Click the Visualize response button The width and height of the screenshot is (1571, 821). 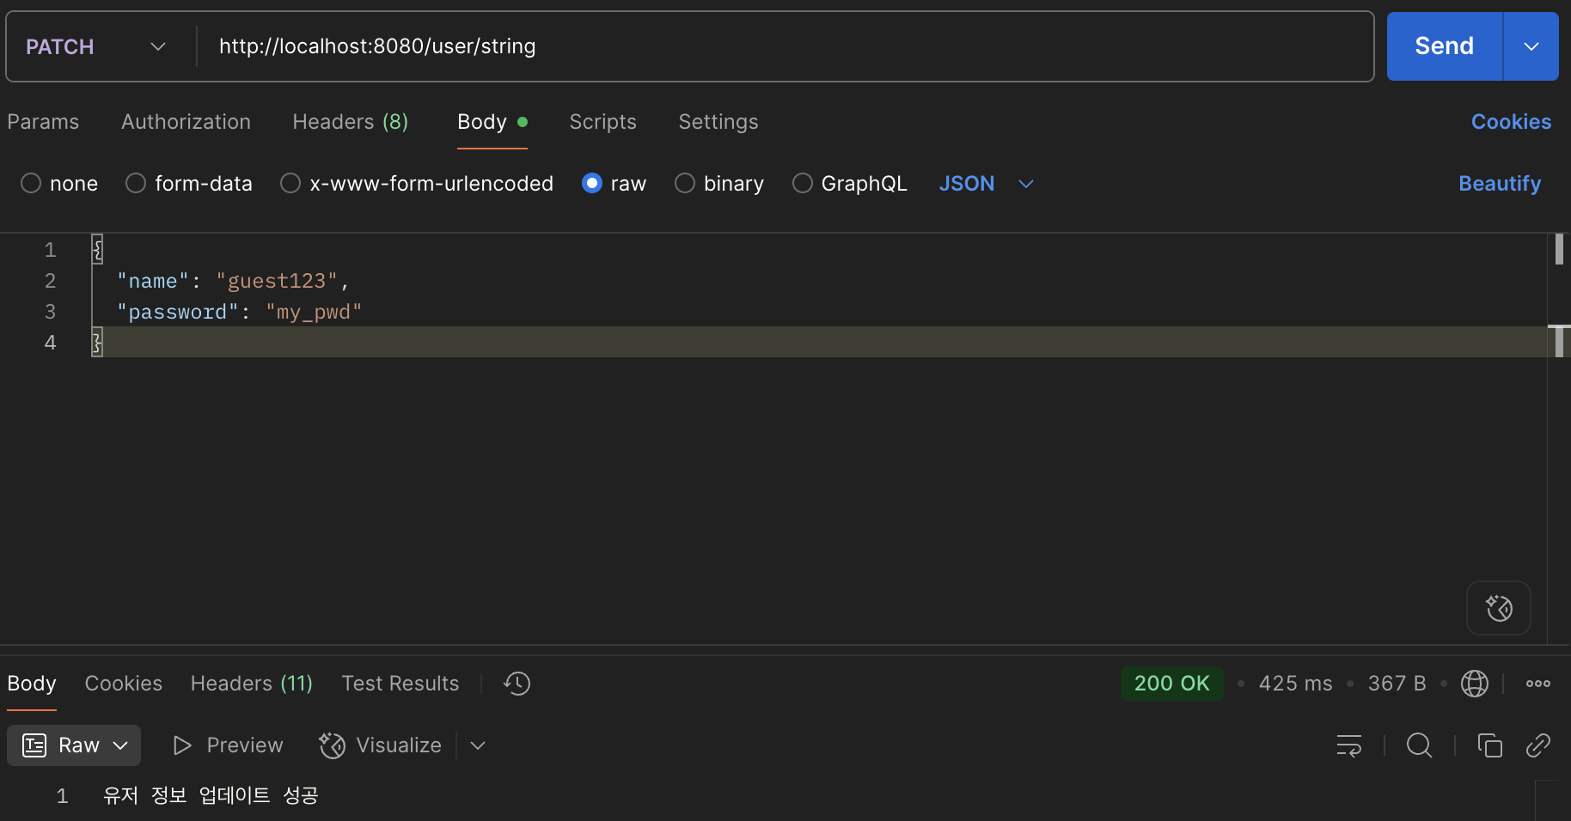point(380,745)
